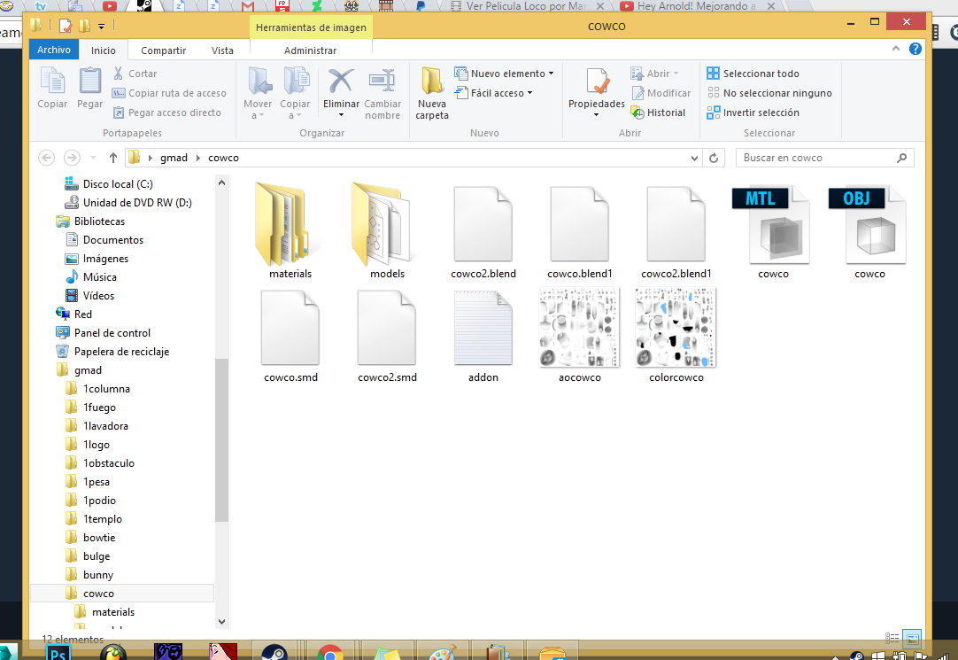Click Pegar acceso directo

(x=166, y=113)
